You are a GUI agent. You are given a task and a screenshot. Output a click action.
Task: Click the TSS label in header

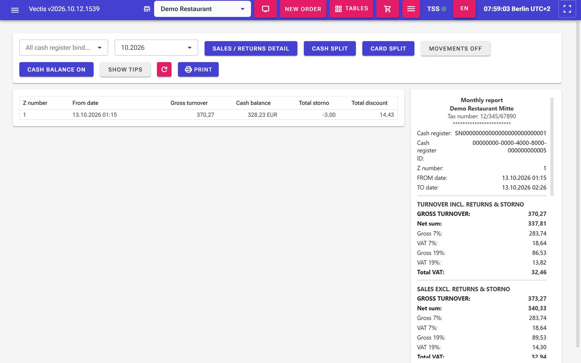(433, 9)
